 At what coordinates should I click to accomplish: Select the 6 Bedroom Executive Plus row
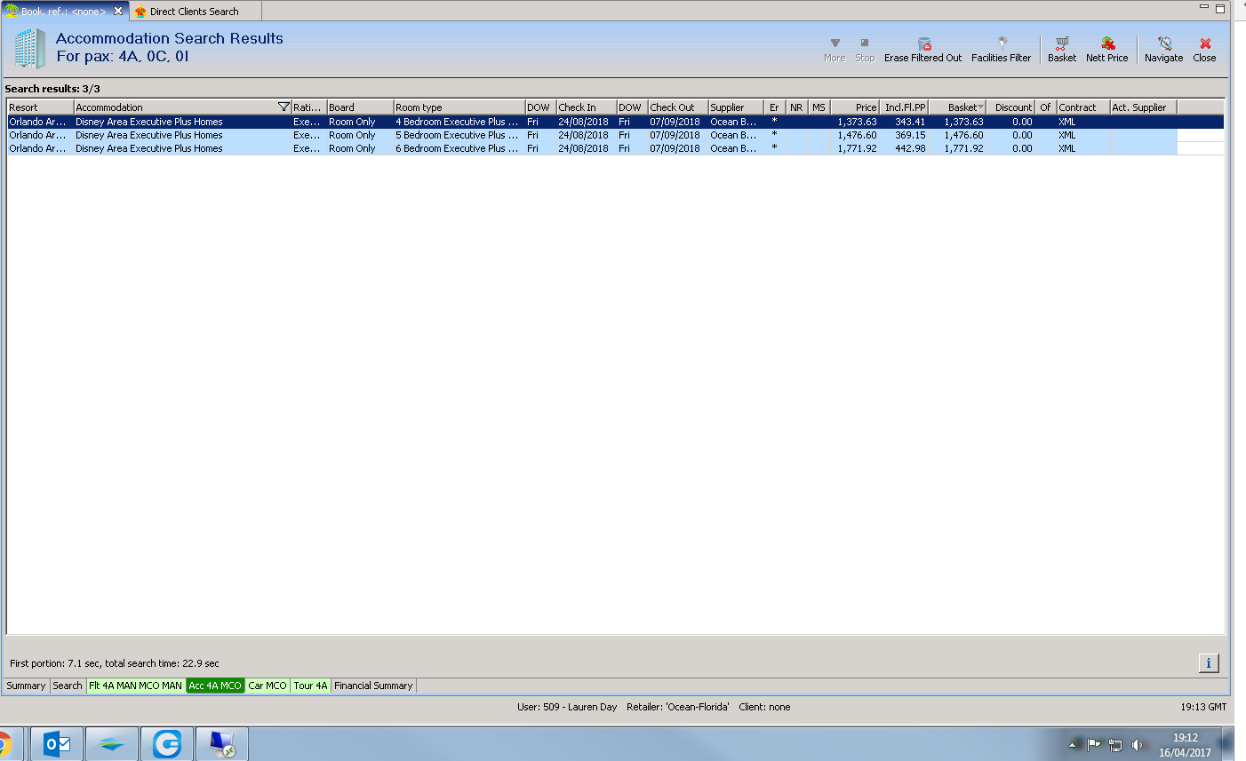[615, 148]
